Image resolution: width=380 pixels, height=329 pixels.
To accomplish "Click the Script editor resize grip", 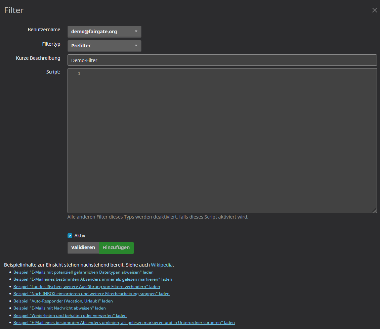I will coord(374,210).
